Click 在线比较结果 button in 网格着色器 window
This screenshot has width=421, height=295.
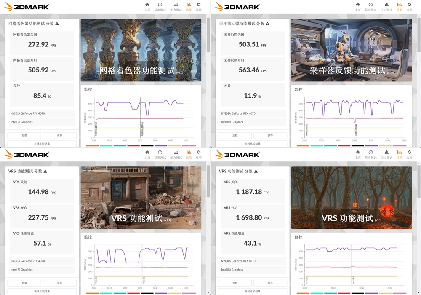pos(42,144)
